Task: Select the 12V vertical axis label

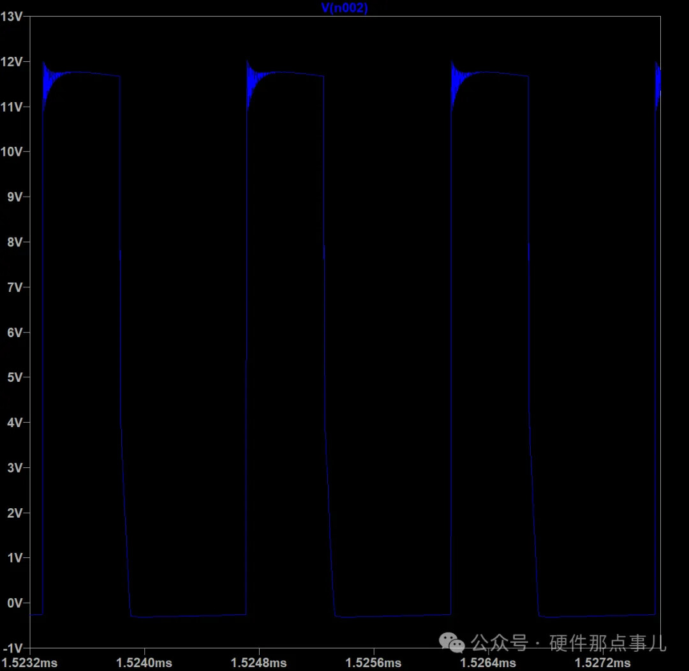Action: click(x=11, y=62)
